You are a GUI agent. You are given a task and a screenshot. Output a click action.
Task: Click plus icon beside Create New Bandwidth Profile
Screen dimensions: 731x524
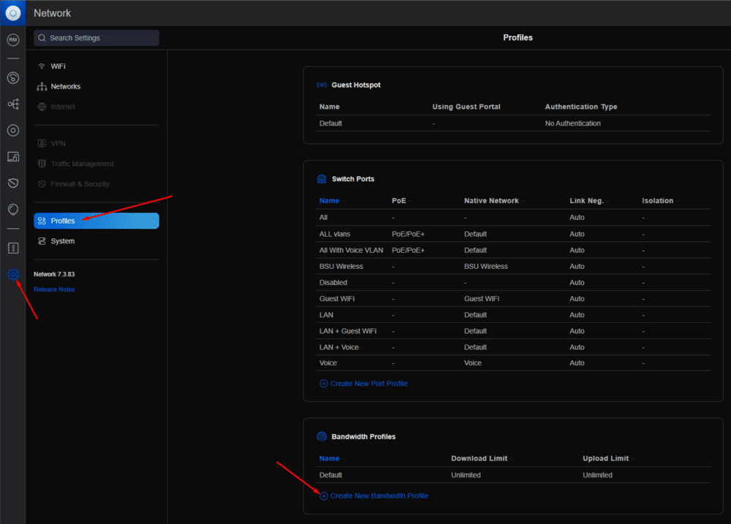(x=324, y=496)
